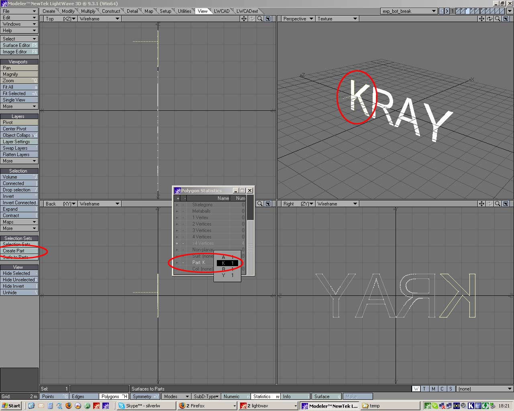Click the Zoom magnifier in the Back viewport
This screenshot has height=411, width=514.
[x=260, y=204]
